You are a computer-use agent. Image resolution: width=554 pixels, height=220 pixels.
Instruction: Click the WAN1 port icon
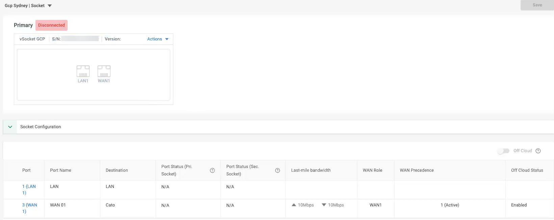[x=104, y=71]
